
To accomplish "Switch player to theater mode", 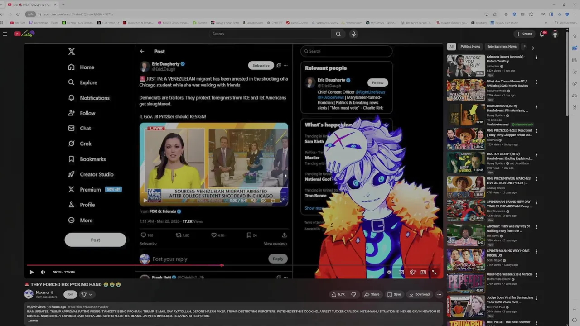I will tap(423, 272).
